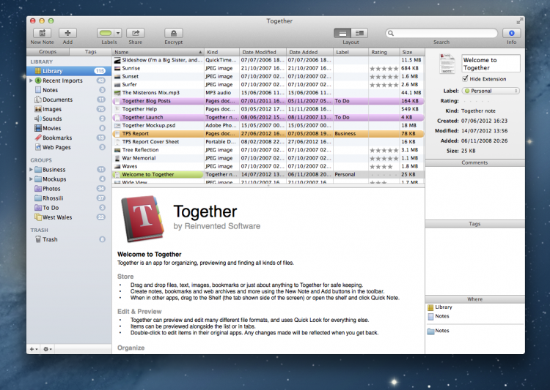The height and width of the screenshot is (390, 550).
Task: Click into the Search field
Action: coord(441,33)
